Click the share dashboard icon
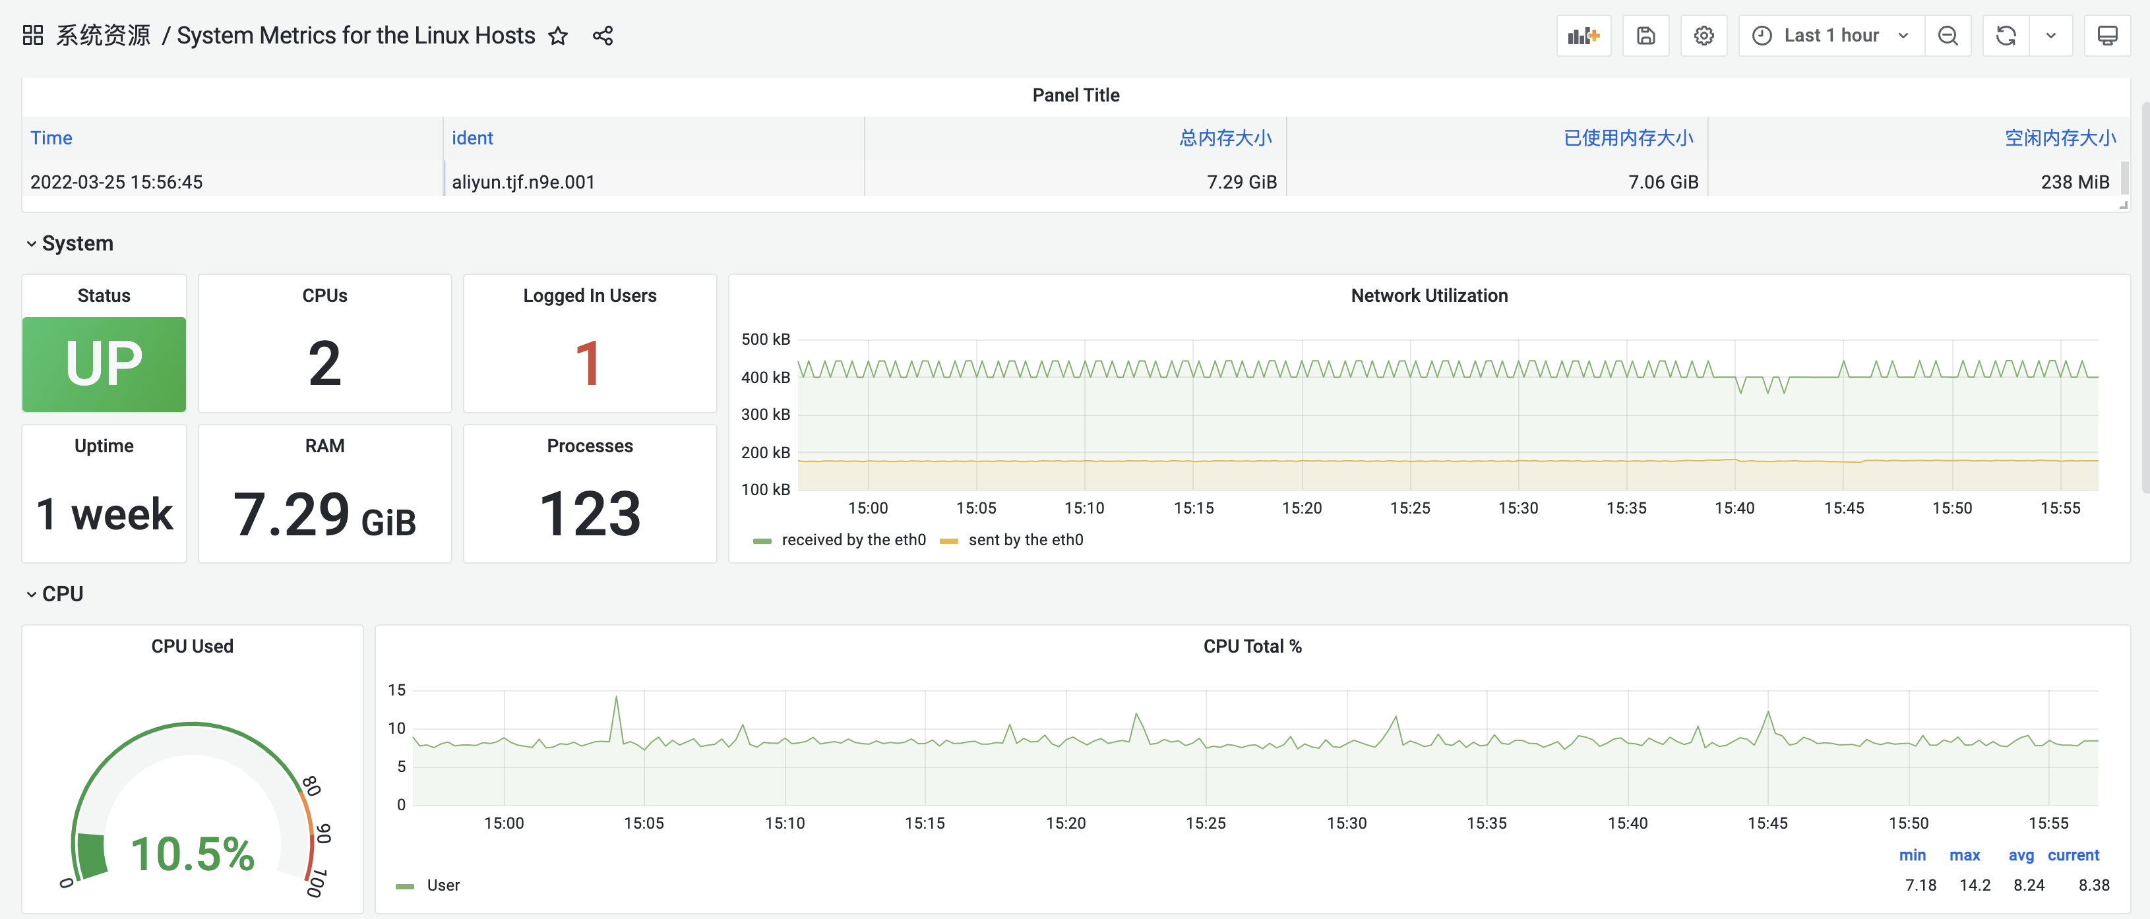This screenshot has width=2150, height=919. pos(603,36)
